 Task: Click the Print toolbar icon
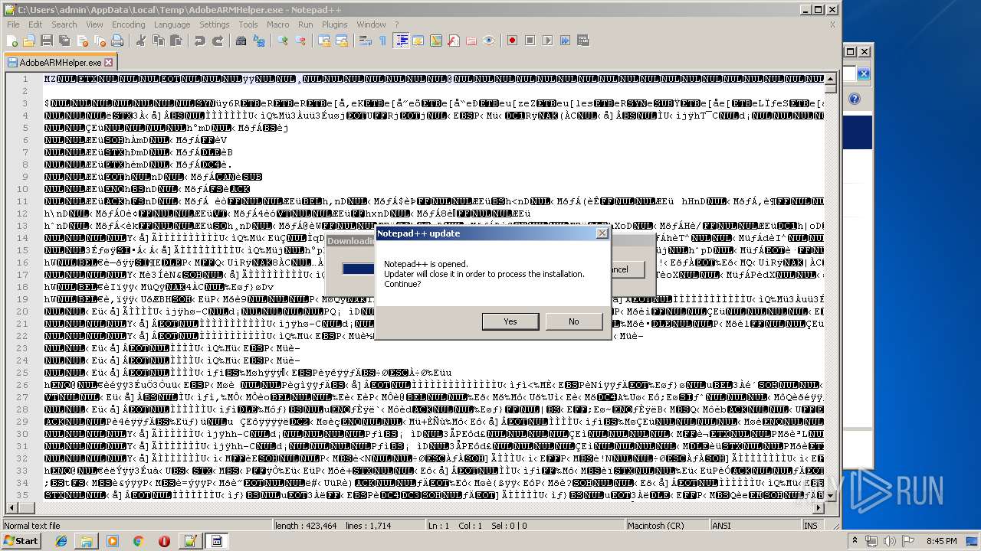116,41
